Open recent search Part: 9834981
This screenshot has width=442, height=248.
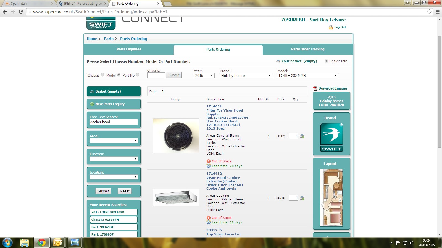(114, 227)
